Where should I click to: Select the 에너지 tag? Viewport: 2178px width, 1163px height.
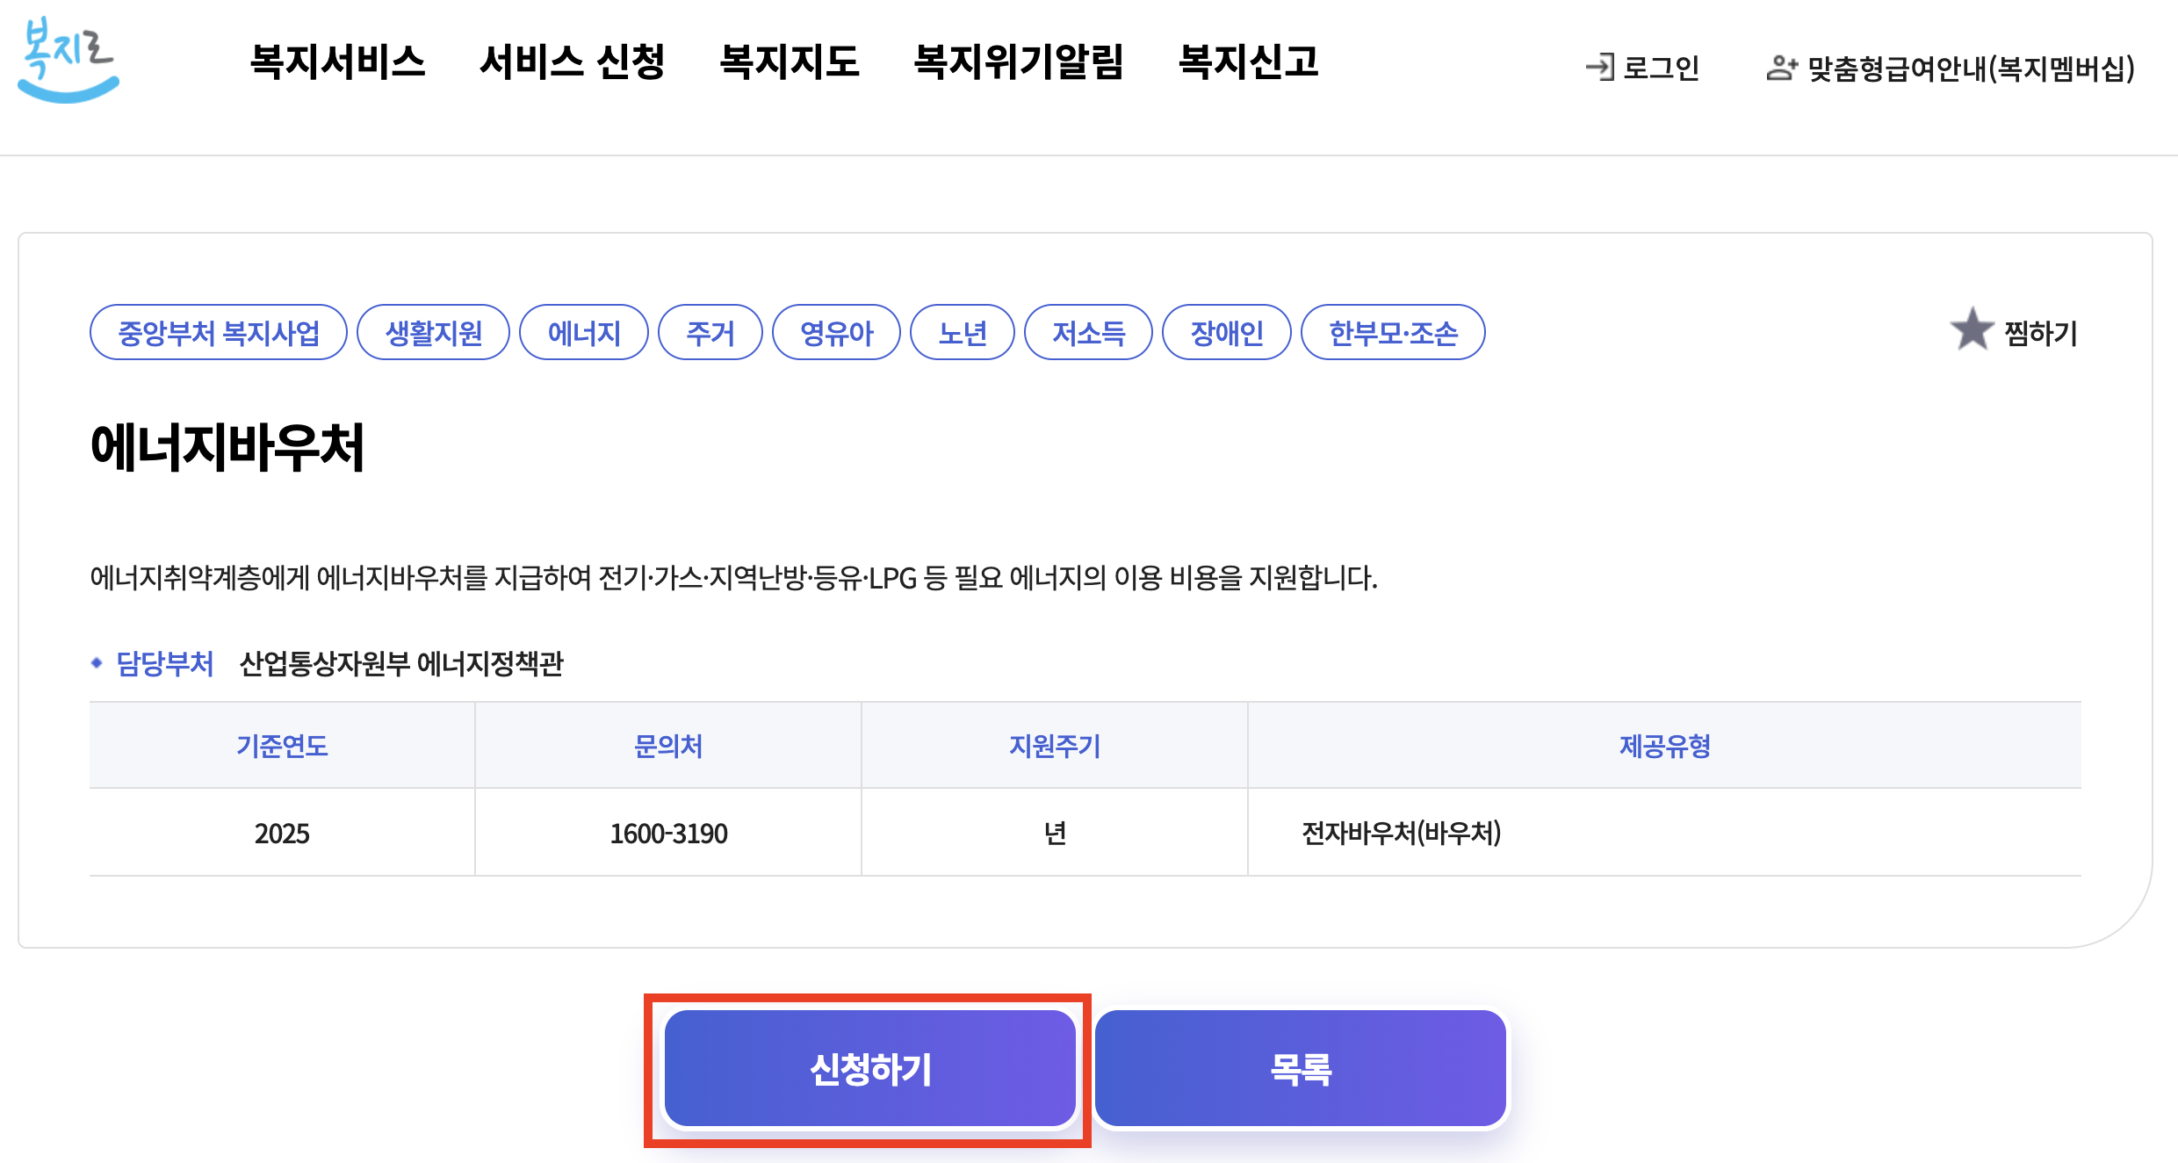click(584, 333)
